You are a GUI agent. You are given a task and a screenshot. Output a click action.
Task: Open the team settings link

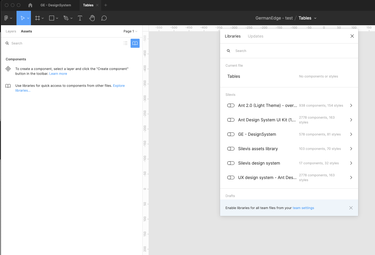point(303,208)
